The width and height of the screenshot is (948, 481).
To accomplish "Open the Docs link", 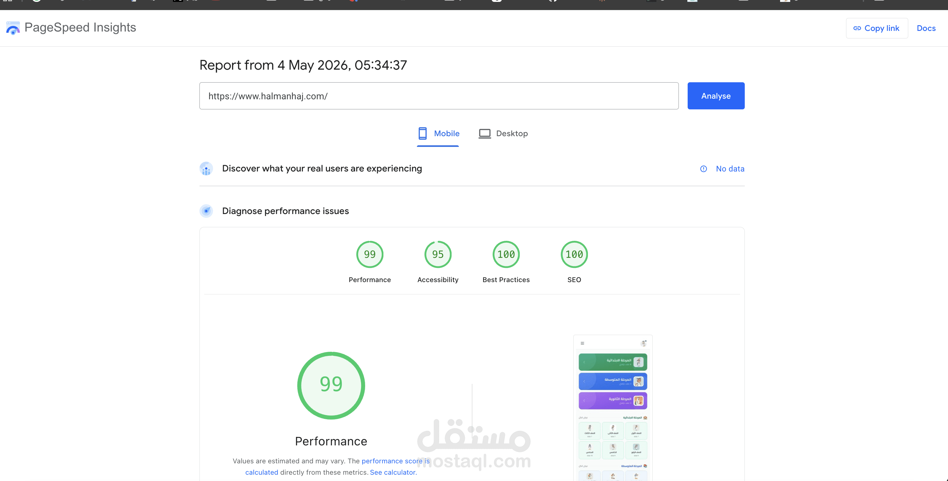I will (926, 28).
